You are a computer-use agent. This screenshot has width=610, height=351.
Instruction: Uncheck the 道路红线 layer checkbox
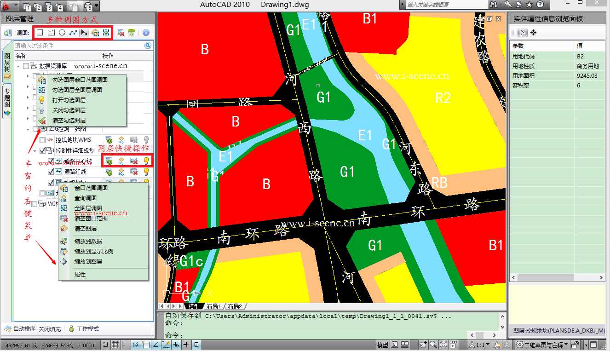point(51,172)
